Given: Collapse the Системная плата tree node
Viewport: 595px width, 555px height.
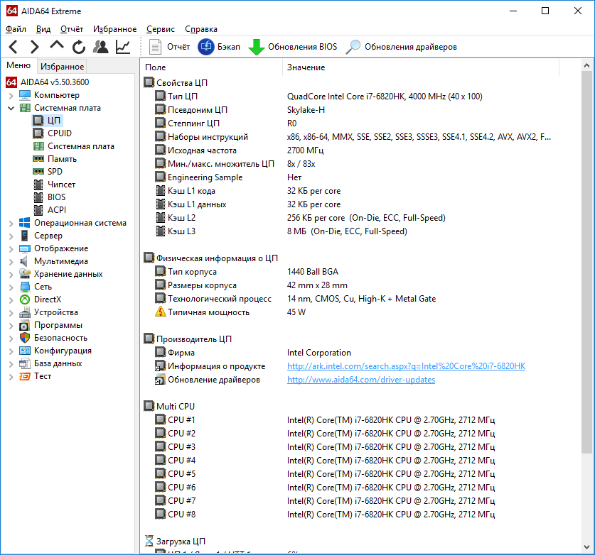Looking at the screenshot, I should point(11,109).
